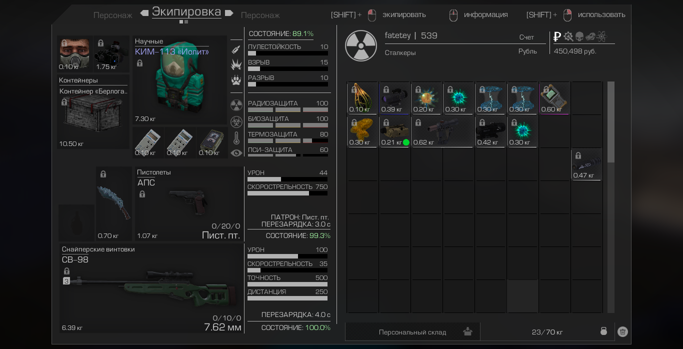Select the ruble currency icon

coord(557,36)
